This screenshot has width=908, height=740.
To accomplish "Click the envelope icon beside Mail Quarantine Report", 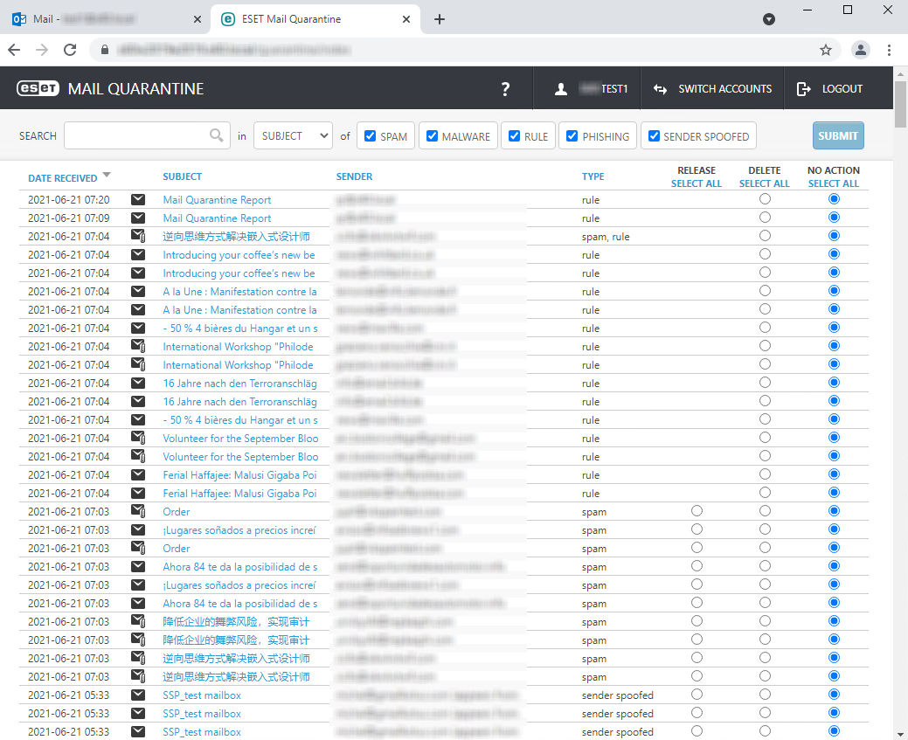I will point(138,199).
